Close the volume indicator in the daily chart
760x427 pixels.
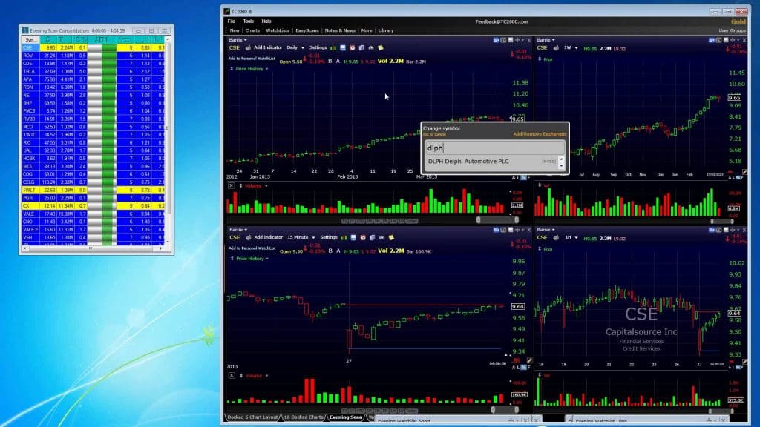point(232,186)
